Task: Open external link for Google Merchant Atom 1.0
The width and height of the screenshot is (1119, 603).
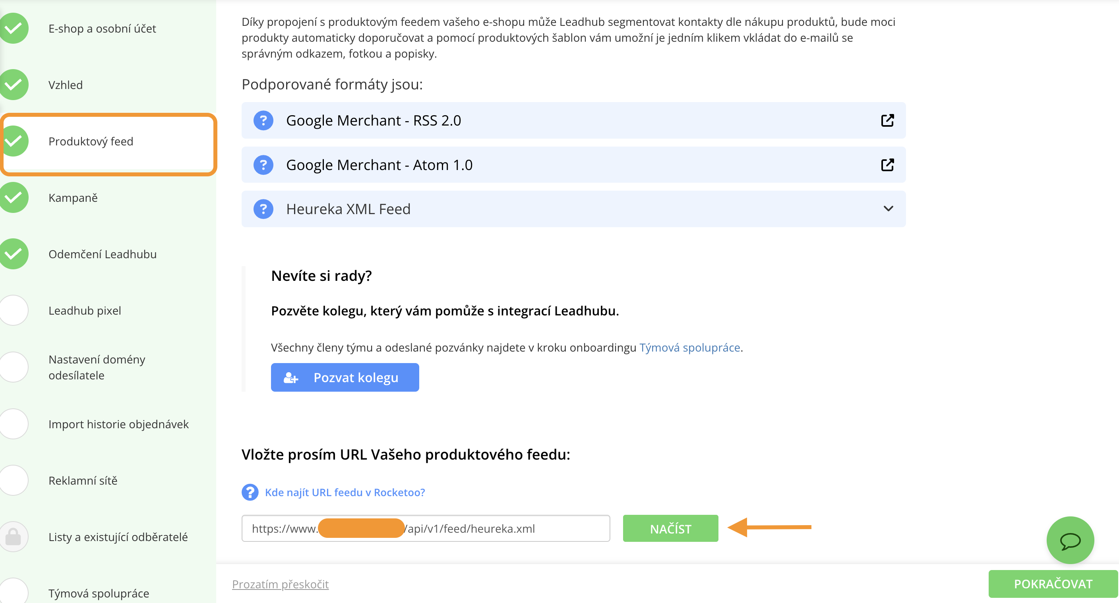Action: (887, 165)
